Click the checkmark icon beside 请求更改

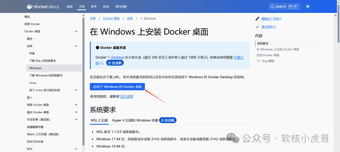258,27
